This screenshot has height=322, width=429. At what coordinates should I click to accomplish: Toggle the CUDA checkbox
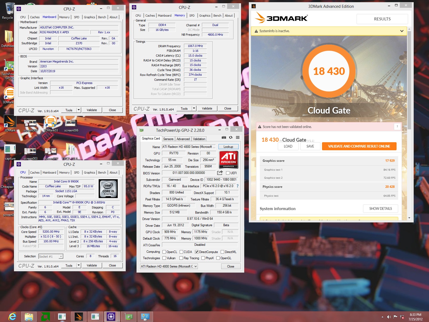coord(182,252)
